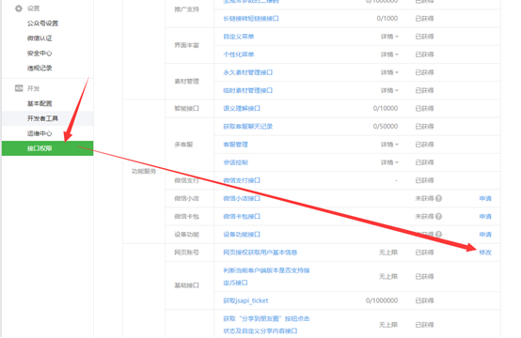Viewport: 521px width, 338px height.
Task: Open the 语义理解接口 link
Action: [x=242, y=109]
